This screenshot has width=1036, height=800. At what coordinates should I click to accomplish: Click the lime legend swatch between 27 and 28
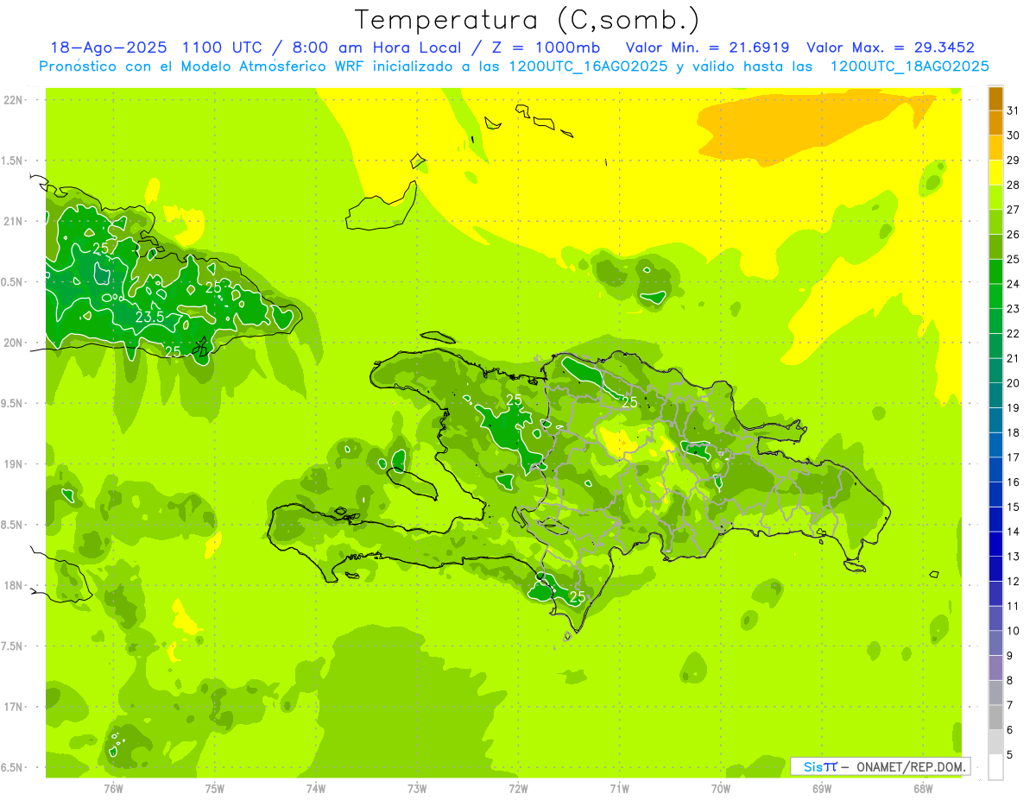pos(995,198)
